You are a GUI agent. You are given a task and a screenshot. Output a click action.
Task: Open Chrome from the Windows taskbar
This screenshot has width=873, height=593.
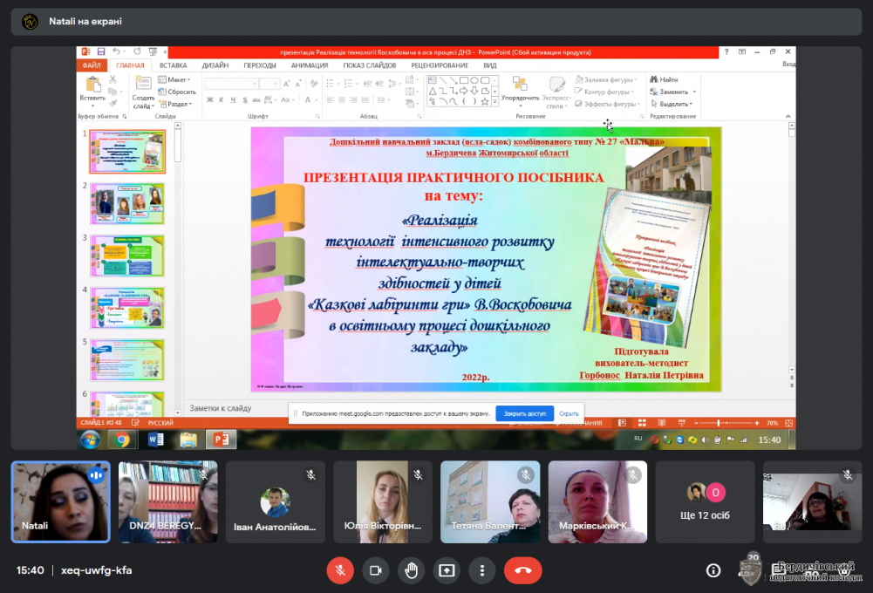122,440
